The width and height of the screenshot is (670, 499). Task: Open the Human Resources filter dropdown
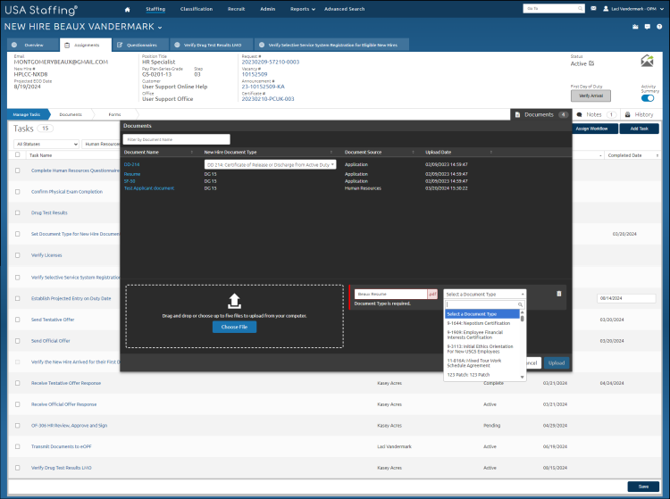click(101, 144)
